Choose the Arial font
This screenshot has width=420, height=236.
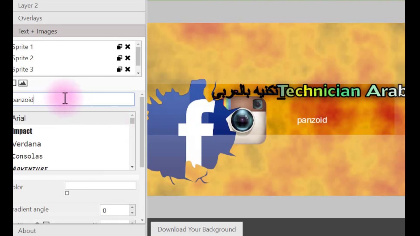(x=71, y=118)
